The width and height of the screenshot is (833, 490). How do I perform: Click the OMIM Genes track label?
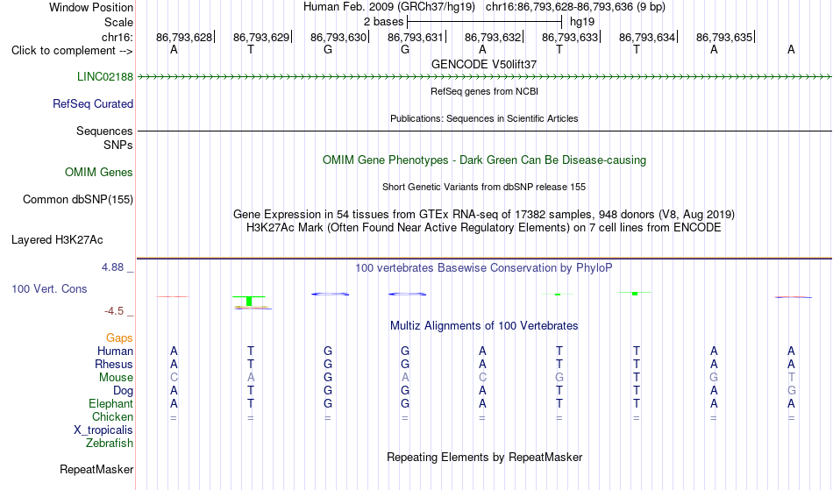[99, 172]
